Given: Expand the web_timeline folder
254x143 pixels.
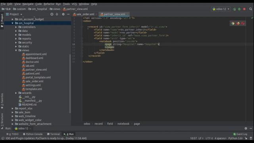Looking at the screenshot, I should (x=12, y=116).
